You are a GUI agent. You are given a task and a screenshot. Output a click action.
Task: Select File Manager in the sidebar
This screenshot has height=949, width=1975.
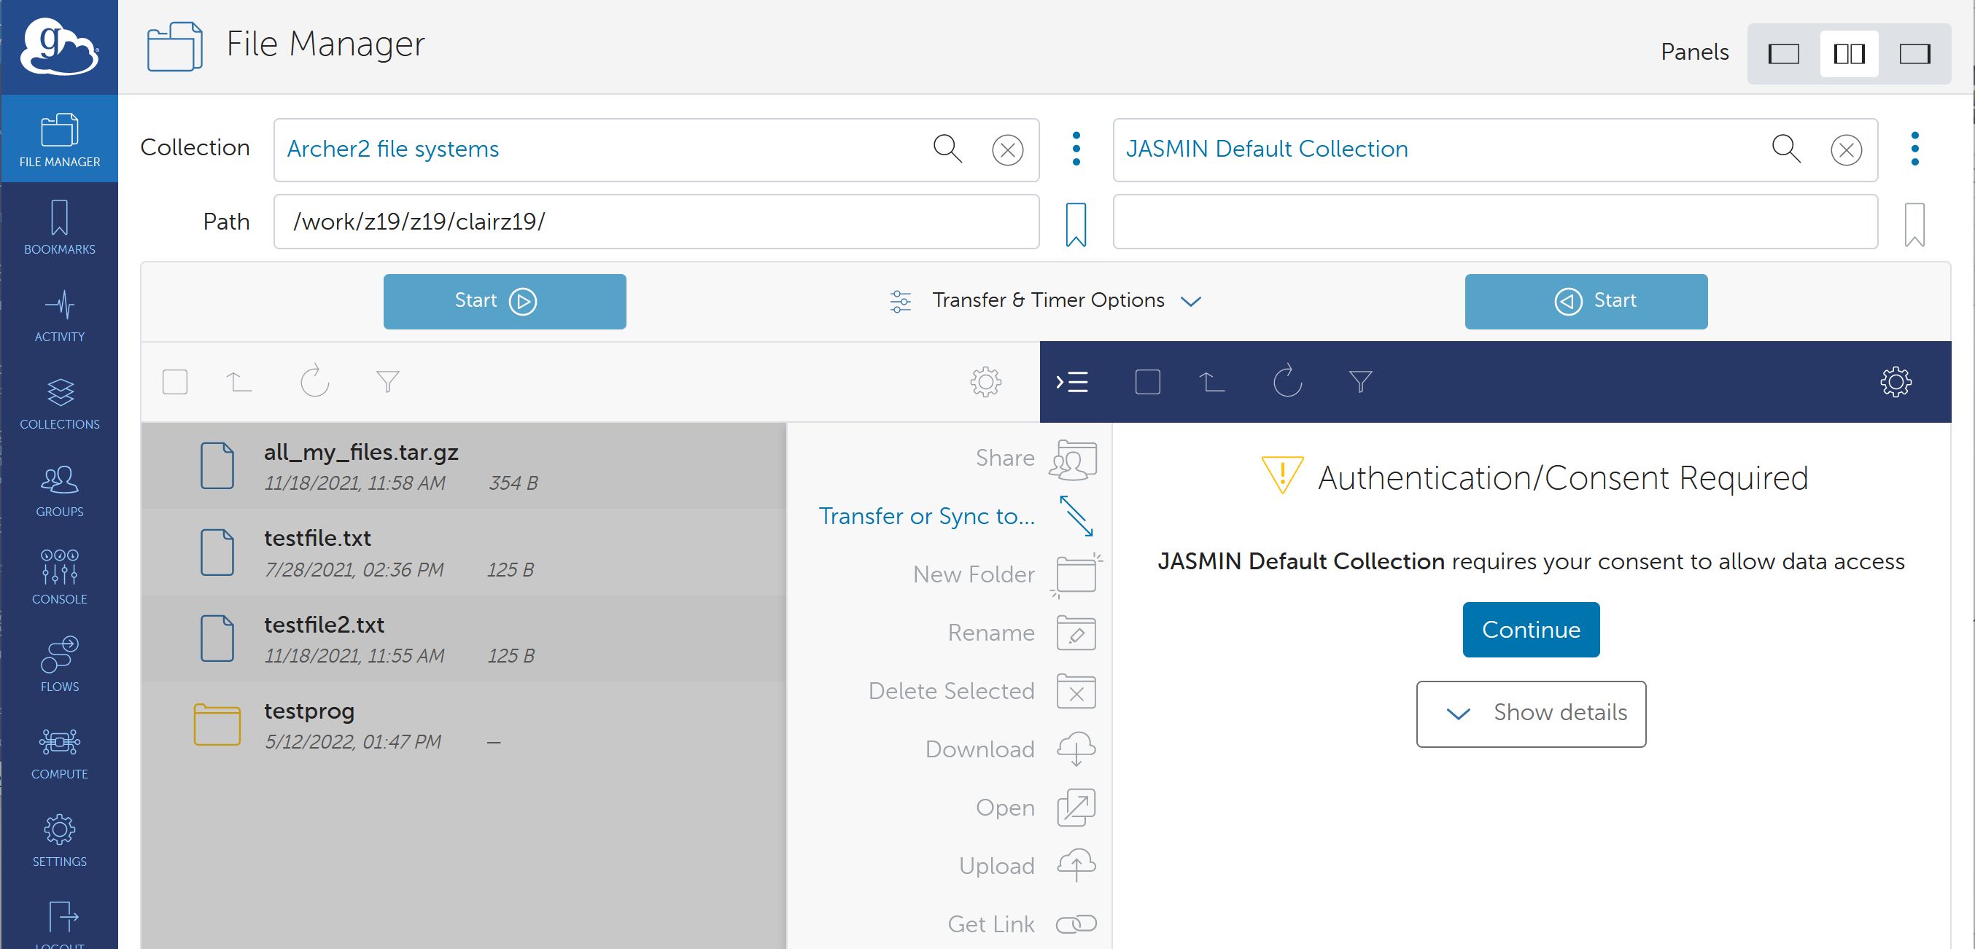point(59,138)
